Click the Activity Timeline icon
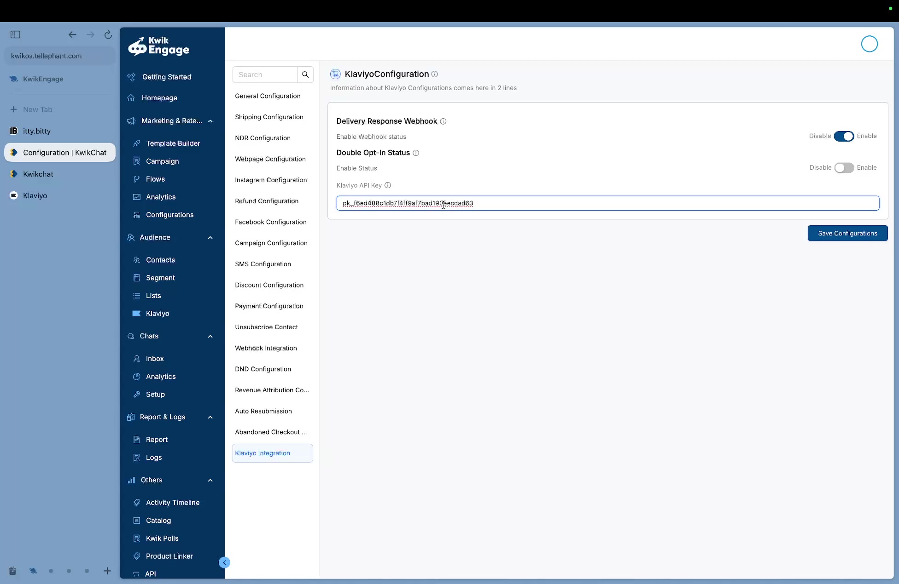Viewport: 899px width, 584px height. pos(136,503)
